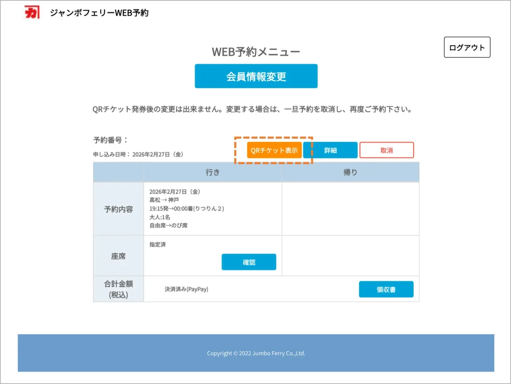Click the 予約番号 label

coord(111,140)
